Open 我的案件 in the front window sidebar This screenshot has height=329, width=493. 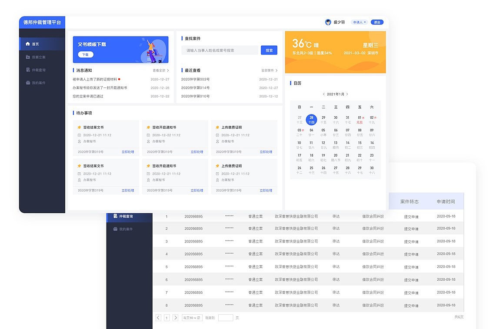36,83
